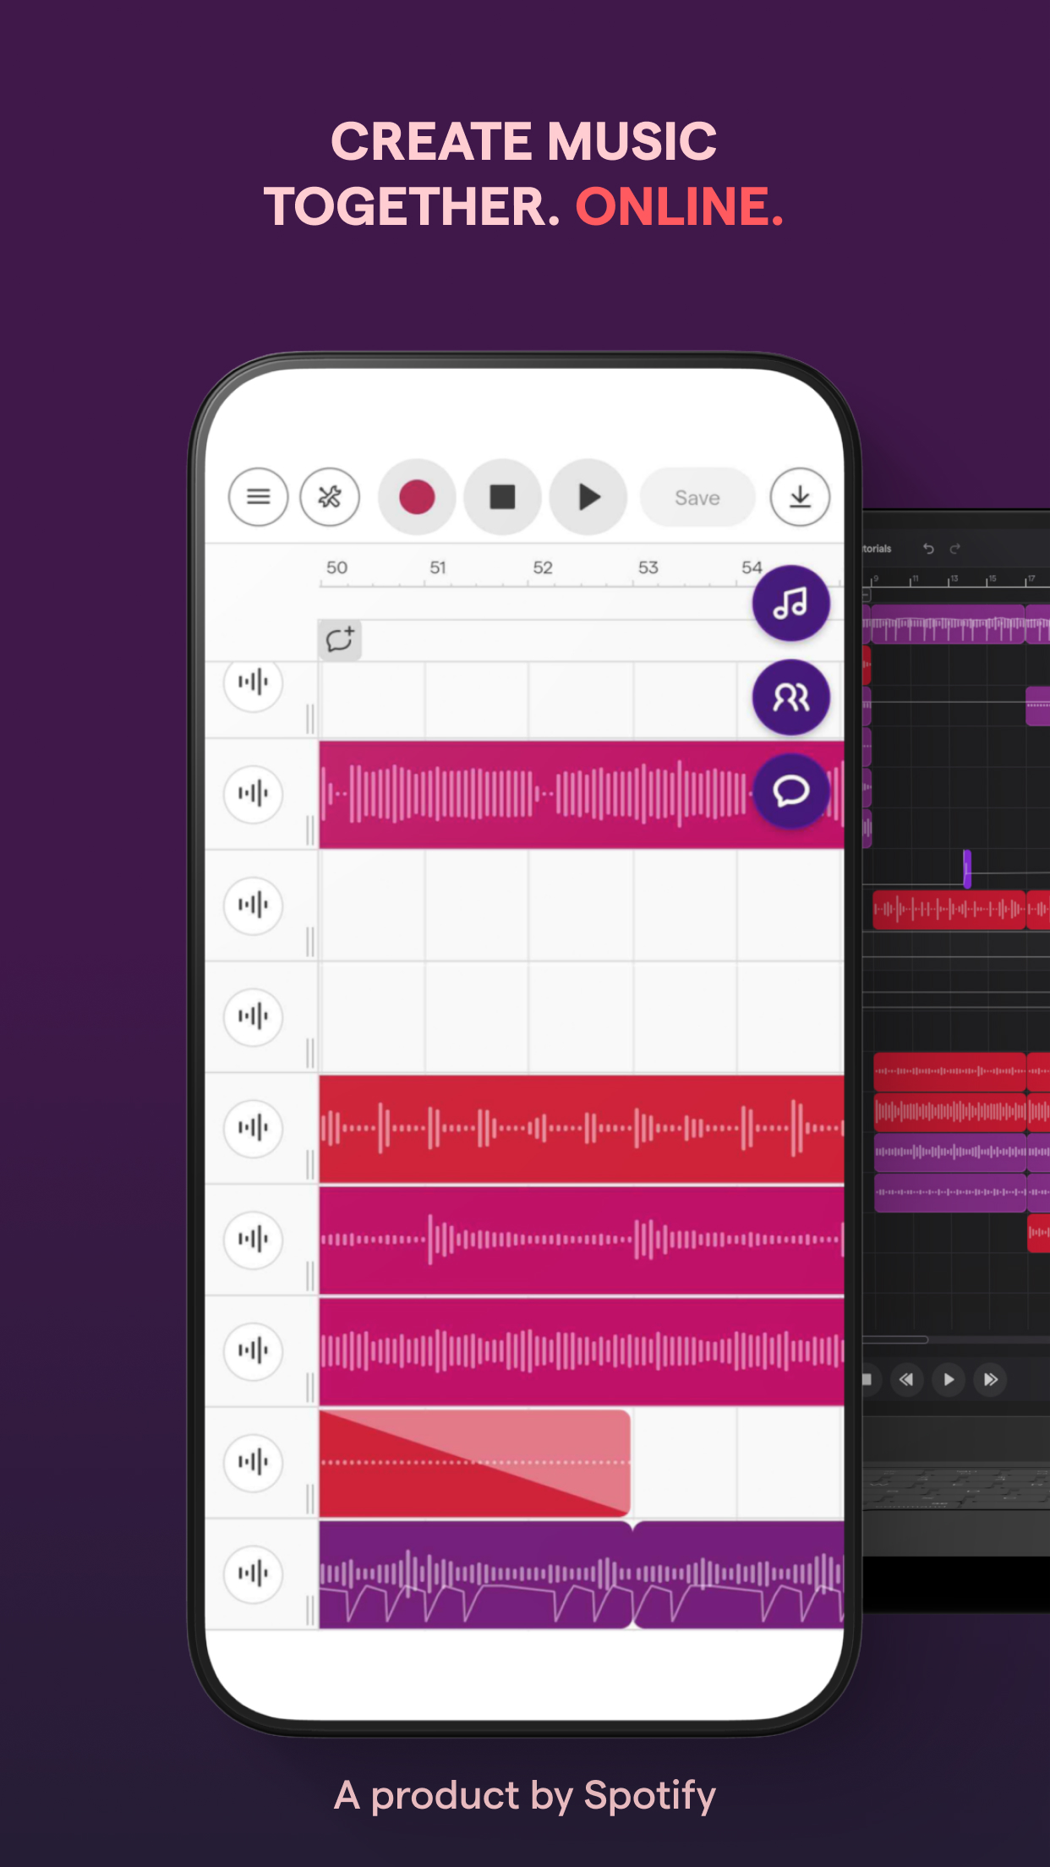
Task: Open the music notes sounds button
Action: pyautogui.click(x=791, y=604)
